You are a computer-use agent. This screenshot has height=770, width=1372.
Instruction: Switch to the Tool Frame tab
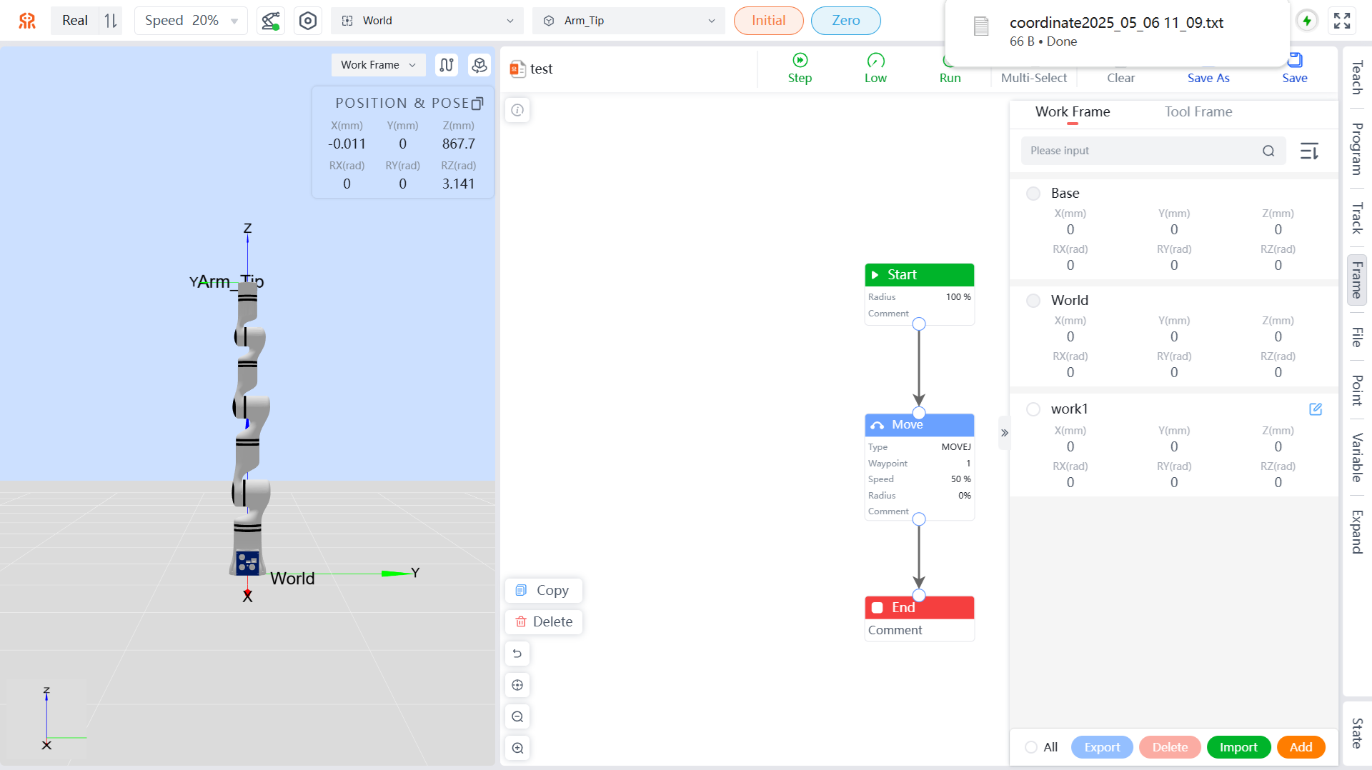point(1198,111)
